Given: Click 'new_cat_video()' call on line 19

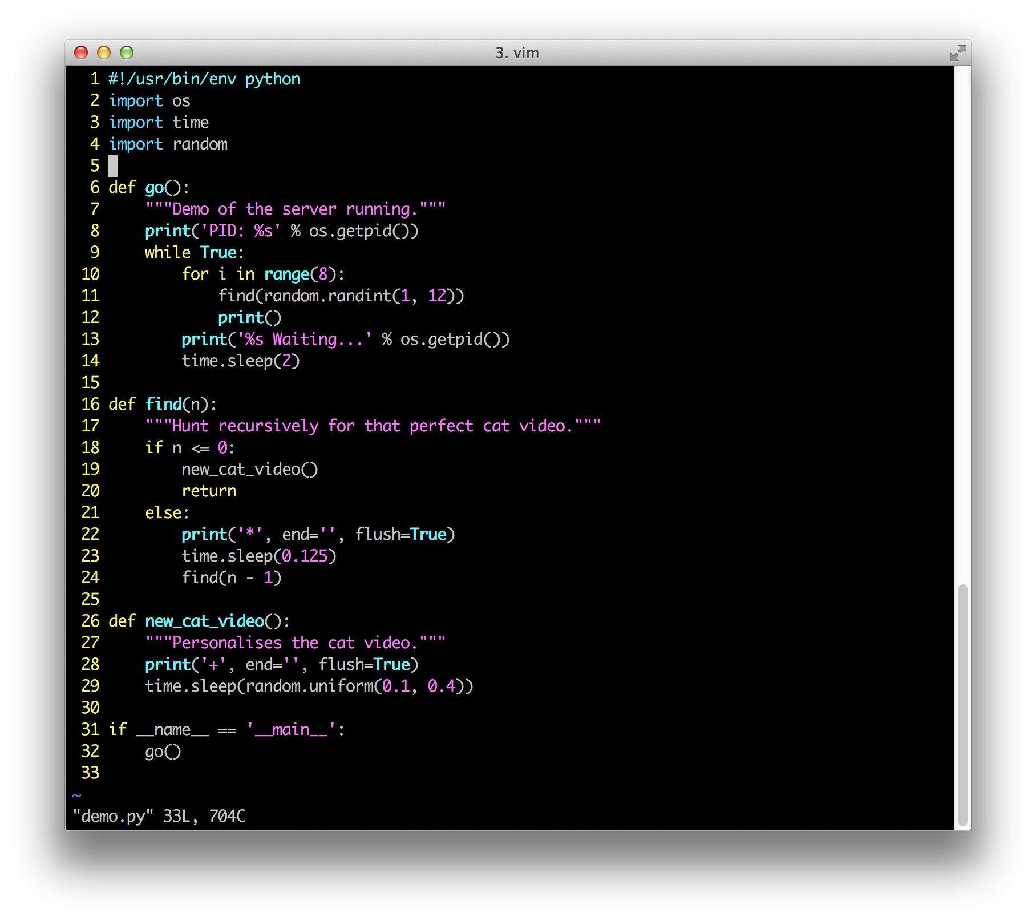Looking at the screenshot, I should click(x=250, y=470).
